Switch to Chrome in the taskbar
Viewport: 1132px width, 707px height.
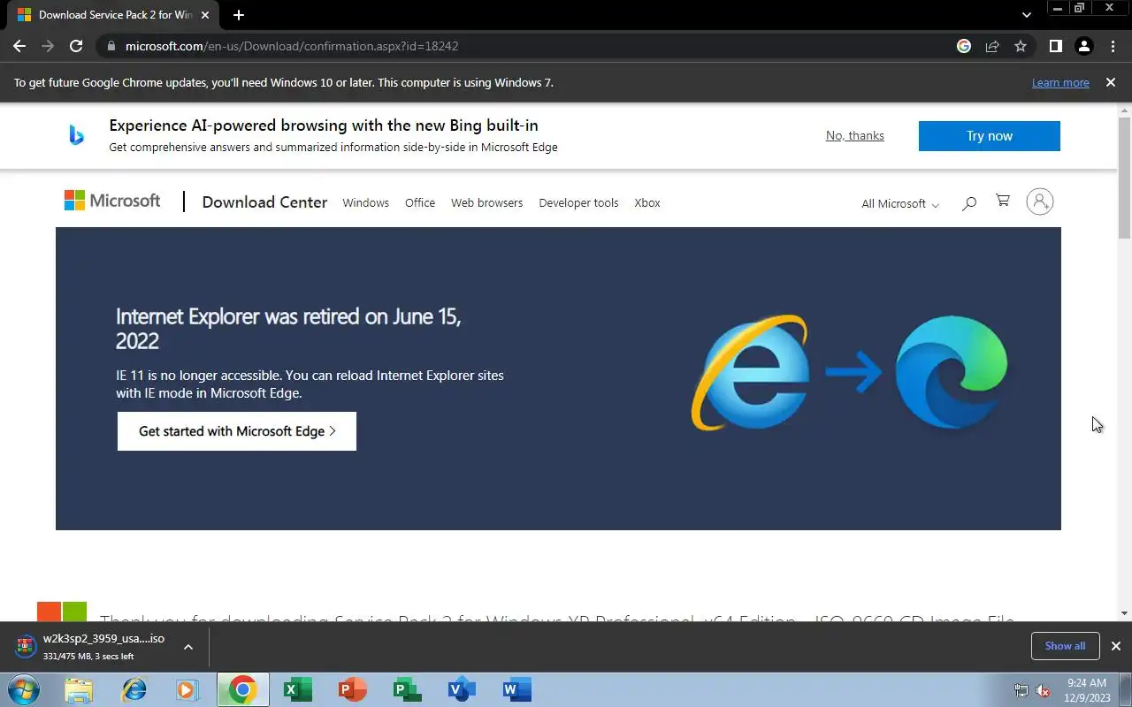click(242, 689)
